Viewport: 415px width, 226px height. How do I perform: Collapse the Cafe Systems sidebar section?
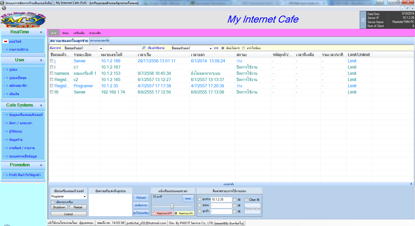pyautogui.click(x=41, y=105)
